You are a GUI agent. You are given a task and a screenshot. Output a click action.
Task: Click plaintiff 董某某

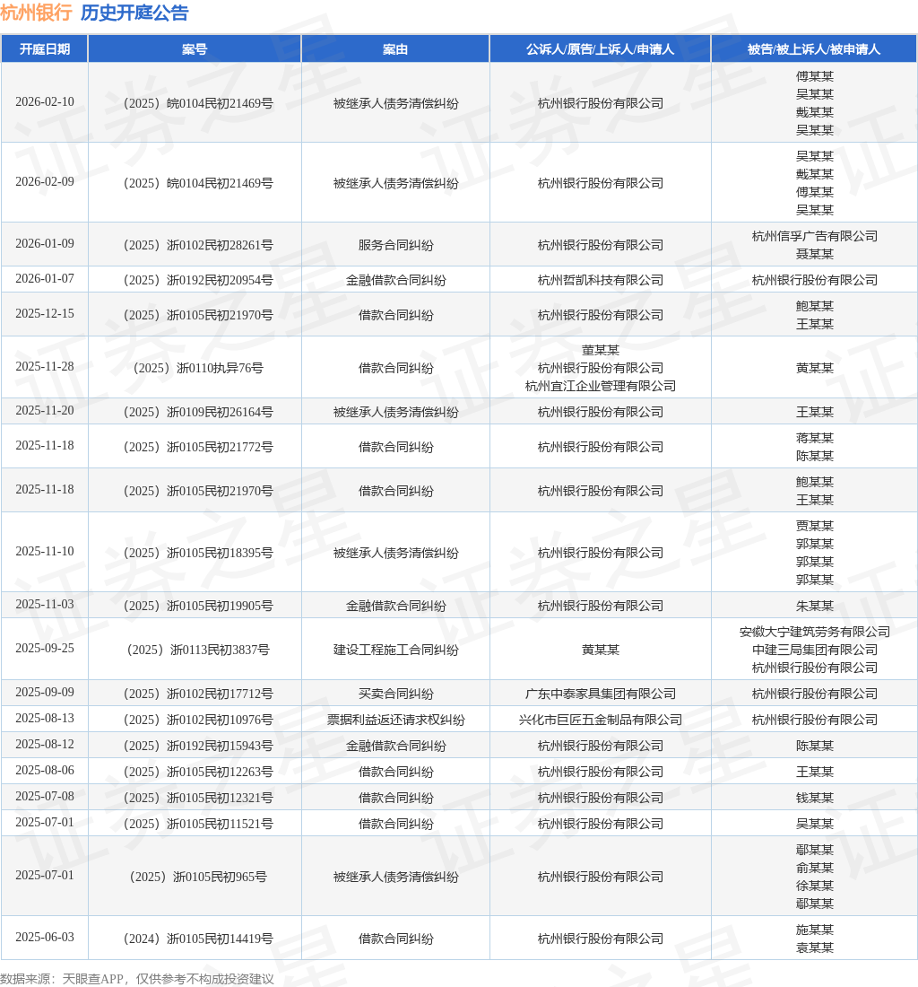pos(601,350)
